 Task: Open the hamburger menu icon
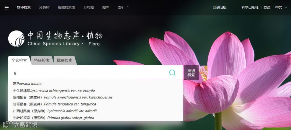click(7, 8)
